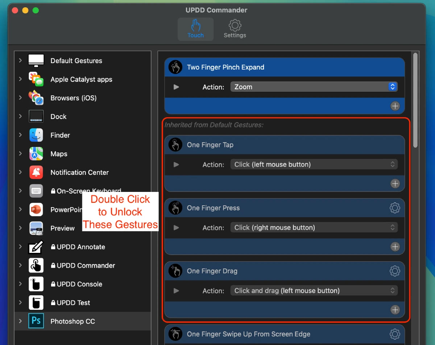Select the UPDD Console label
Image resolution: width=435 pixels, height=345 pixels.
point(79,284)
